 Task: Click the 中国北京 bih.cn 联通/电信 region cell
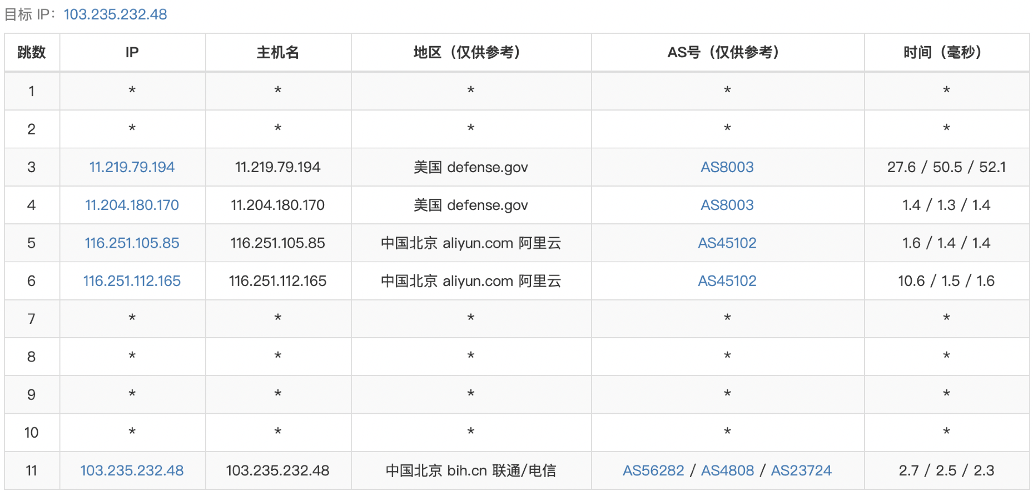click(470, 470)
